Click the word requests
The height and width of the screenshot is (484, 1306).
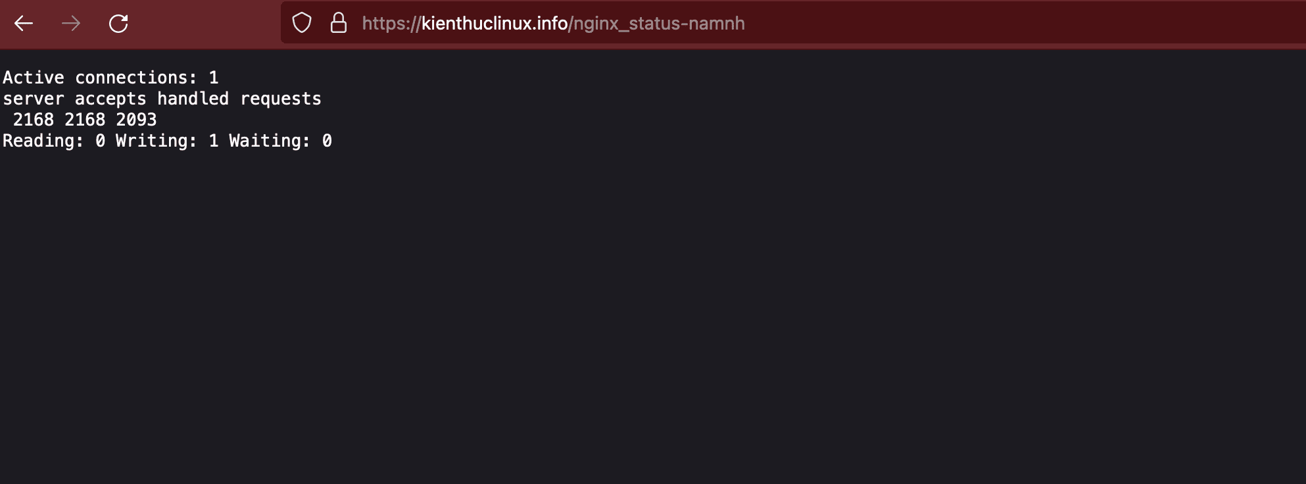click(x=281, y=99)
